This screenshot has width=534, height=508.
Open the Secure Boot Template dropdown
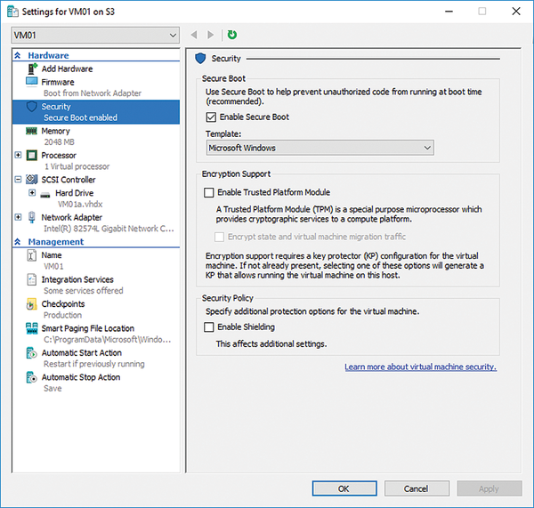coord(320,148)
